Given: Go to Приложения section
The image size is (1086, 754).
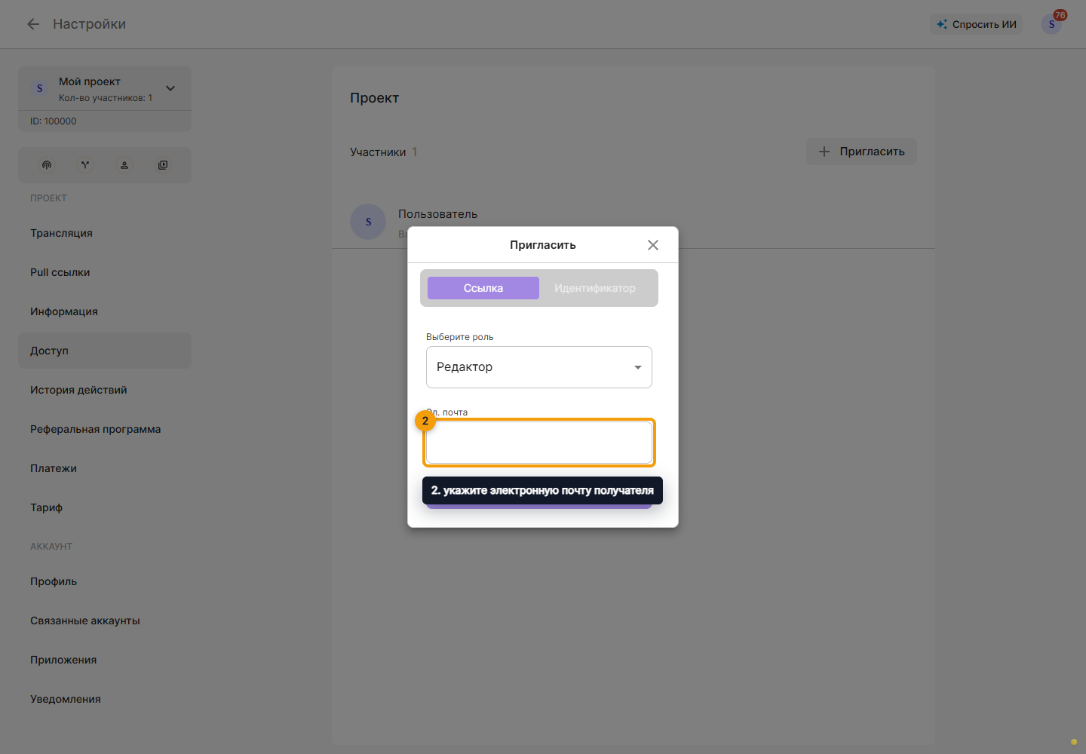Looking at the screenshot, I should (105, 660).
